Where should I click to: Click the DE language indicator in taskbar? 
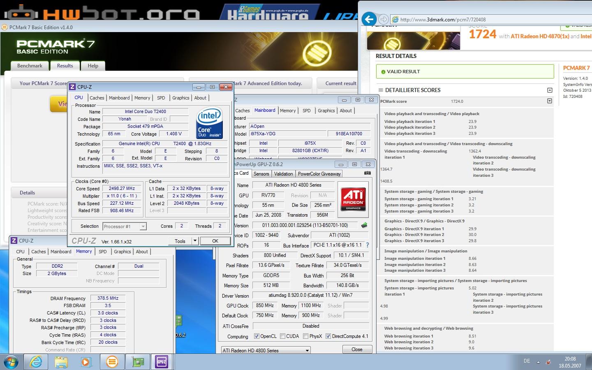527,361
